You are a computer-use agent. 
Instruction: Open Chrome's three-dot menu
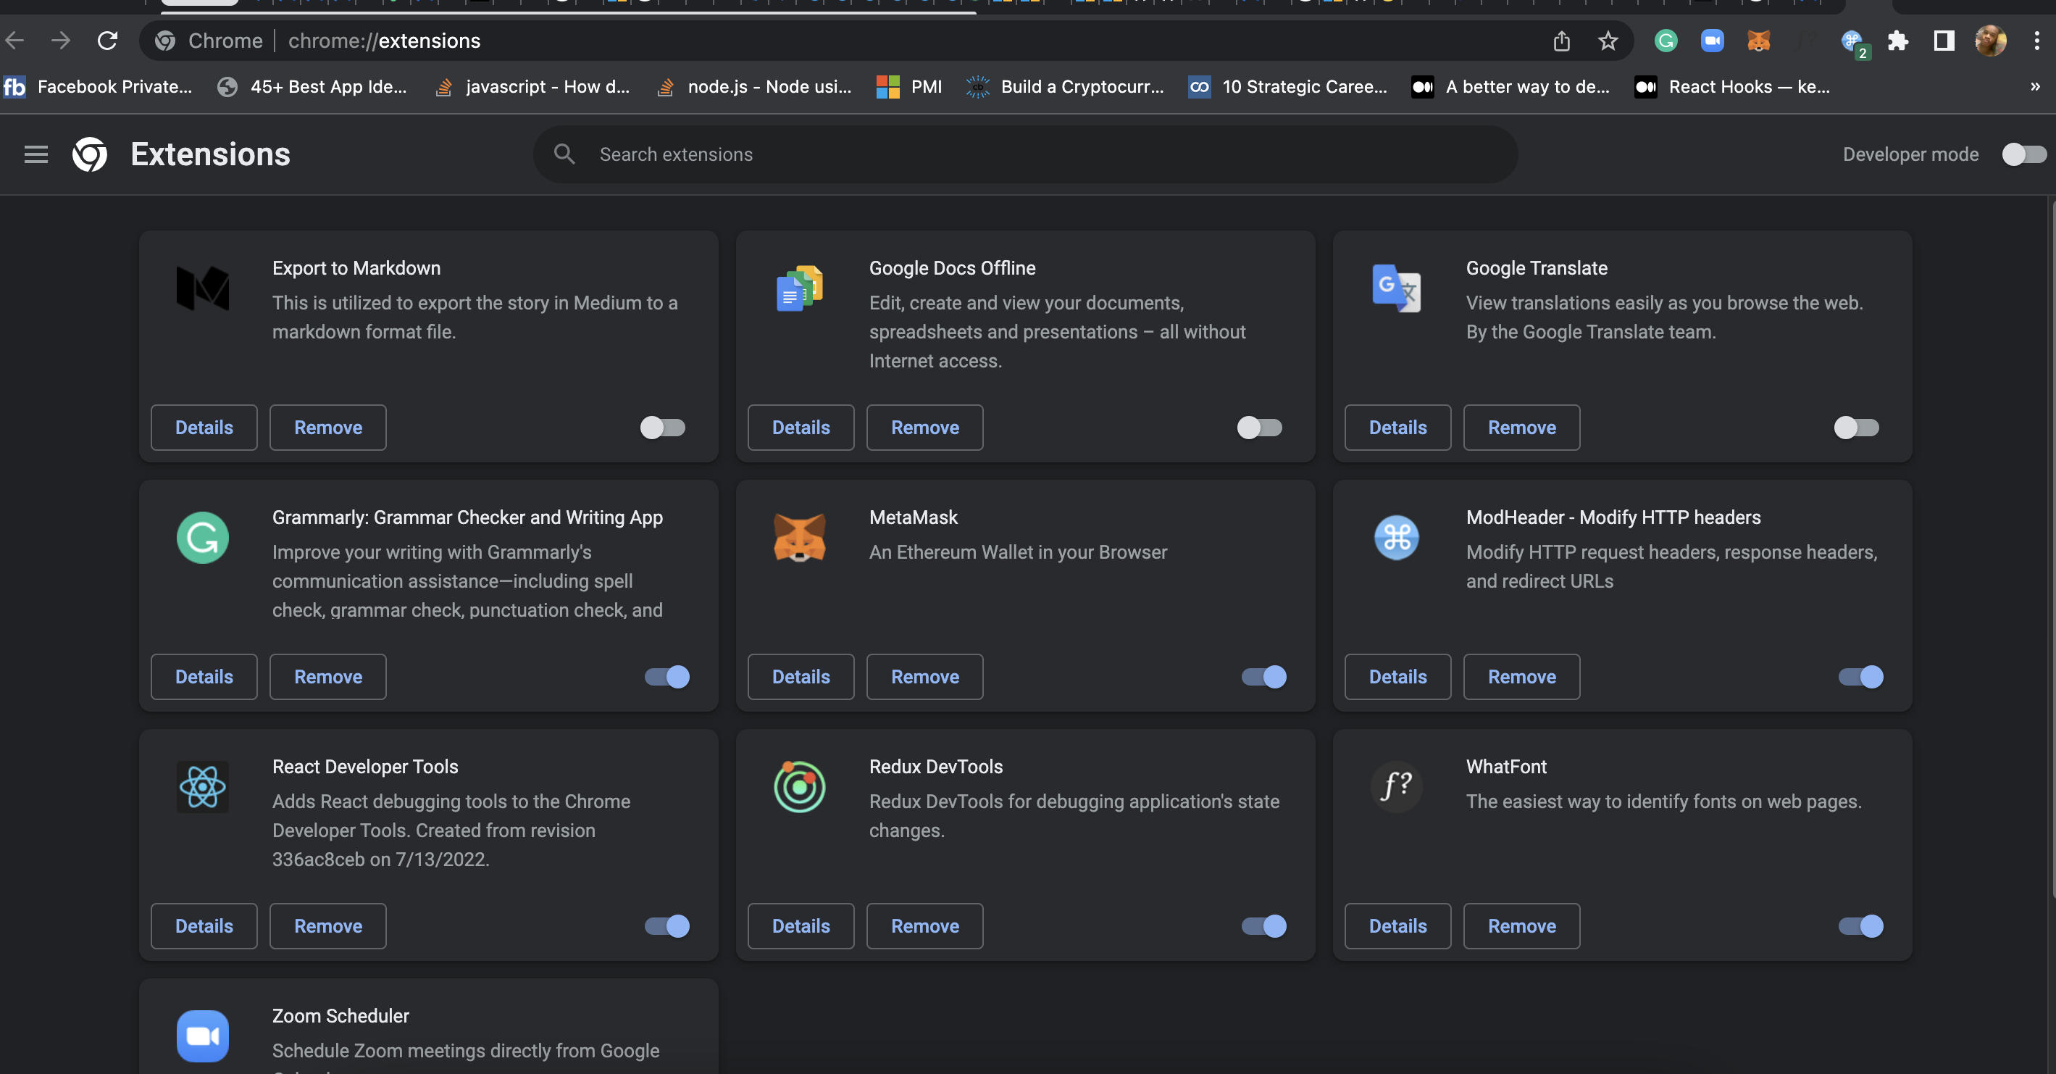coord(2036,41)
